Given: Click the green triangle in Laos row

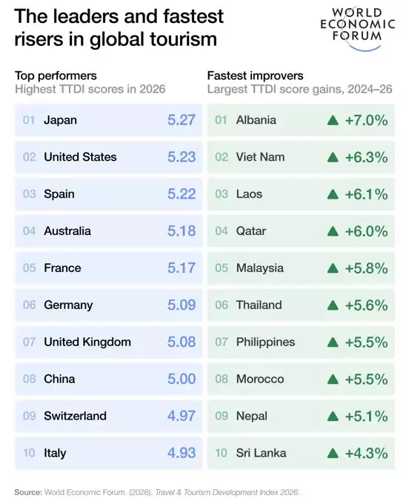Looking at the screenshot, I should click(333, 194).
